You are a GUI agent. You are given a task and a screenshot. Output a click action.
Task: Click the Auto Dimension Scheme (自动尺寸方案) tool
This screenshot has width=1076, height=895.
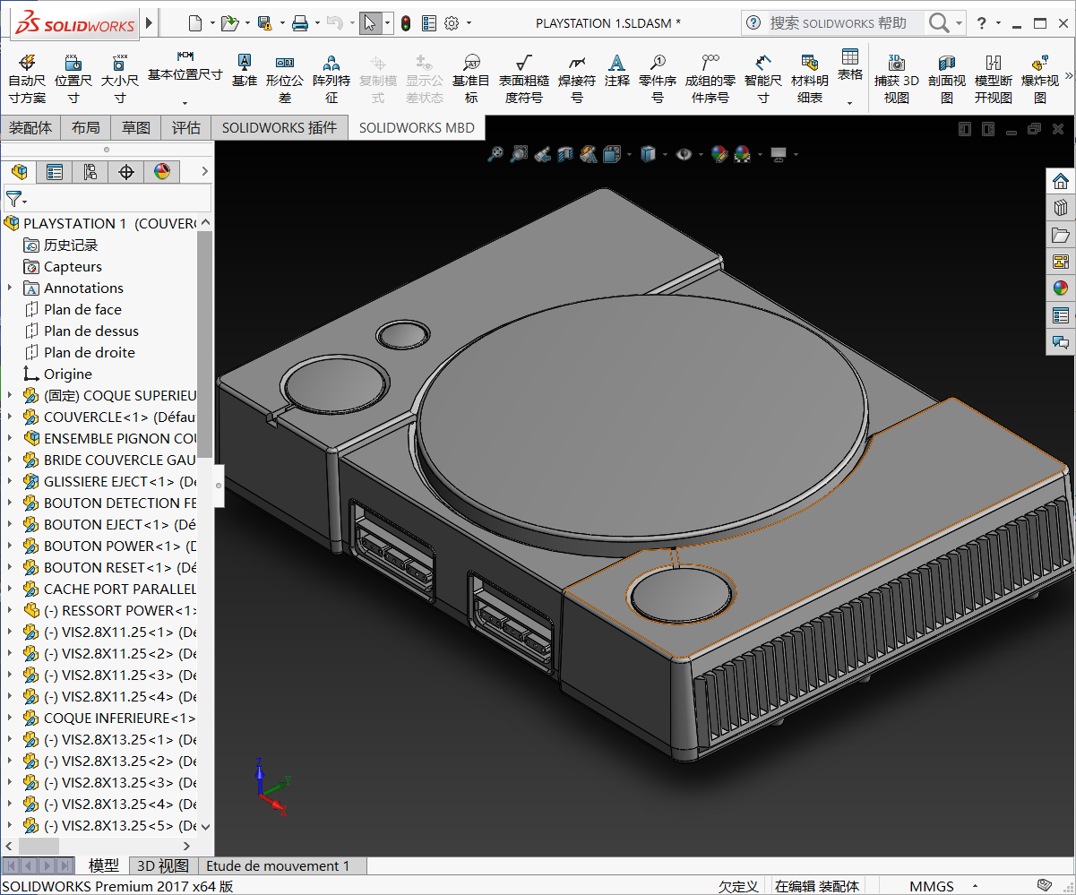[27, 79]
